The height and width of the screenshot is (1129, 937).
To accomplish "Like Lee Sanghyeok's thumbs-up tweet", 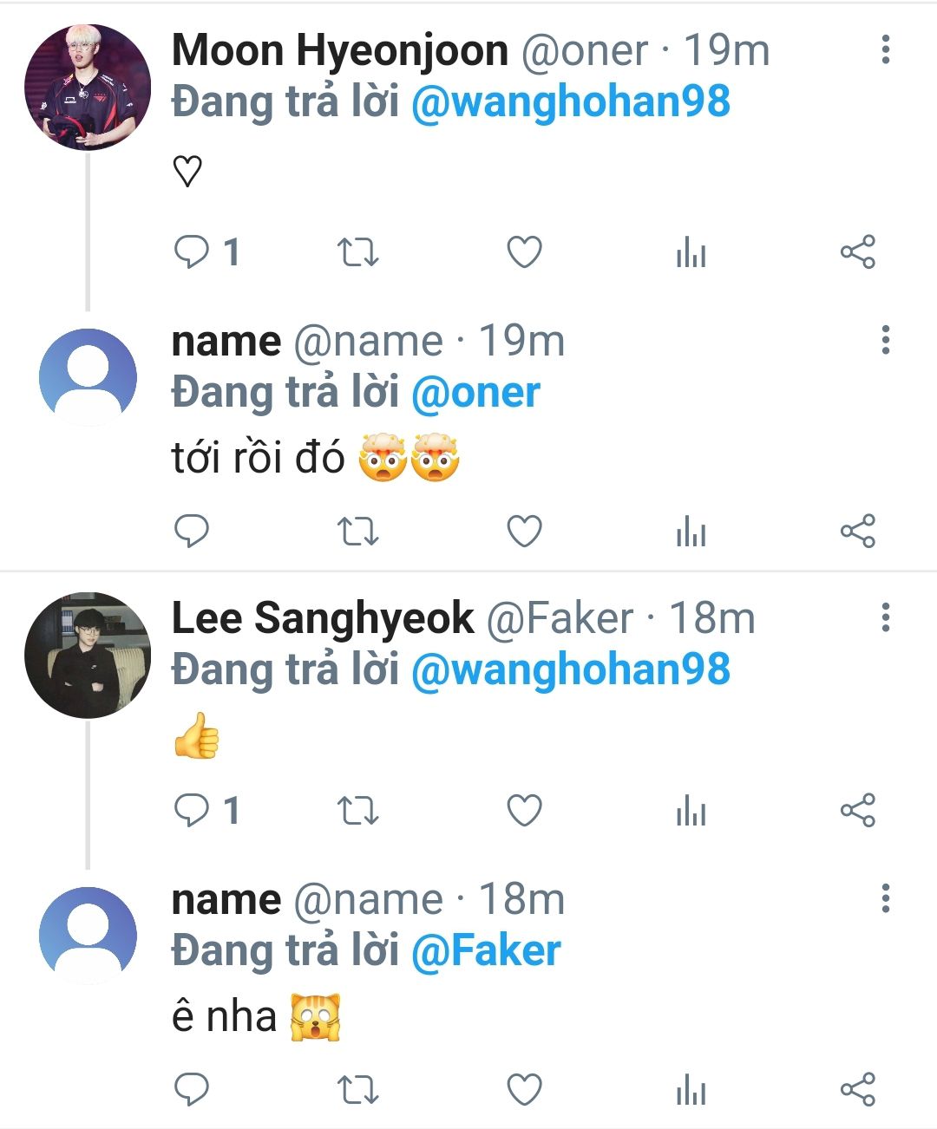I will point(524,810).
